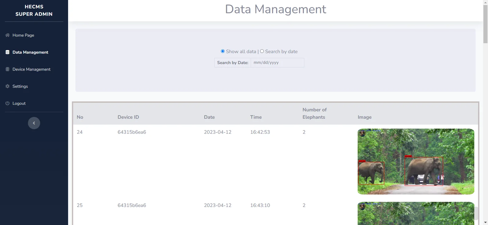Select the Show all data radio button

(x=223, y=51)
